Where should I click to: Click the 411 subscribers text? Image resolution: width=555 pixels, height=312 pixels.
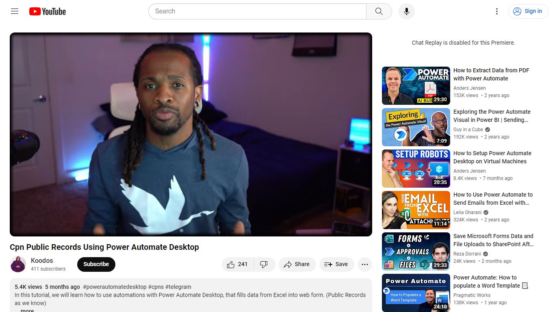click(48, 269)
